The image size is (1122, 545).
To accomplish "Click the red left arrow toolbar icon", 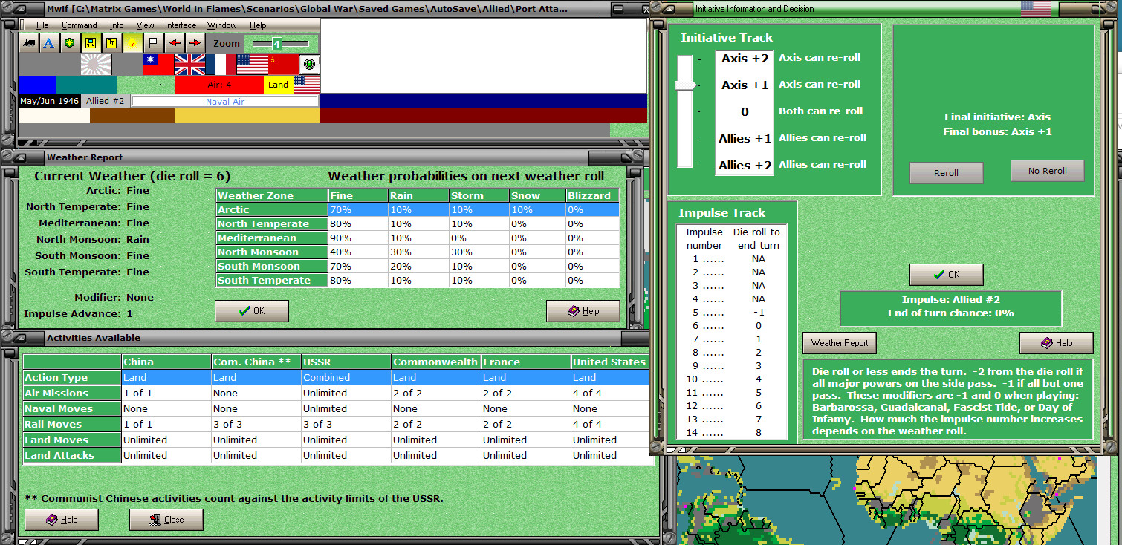I will (x=175, y=43).
